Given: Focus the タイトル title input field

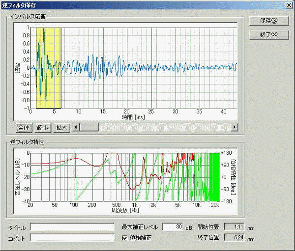Looking at the screenshot, I should 72,227.
